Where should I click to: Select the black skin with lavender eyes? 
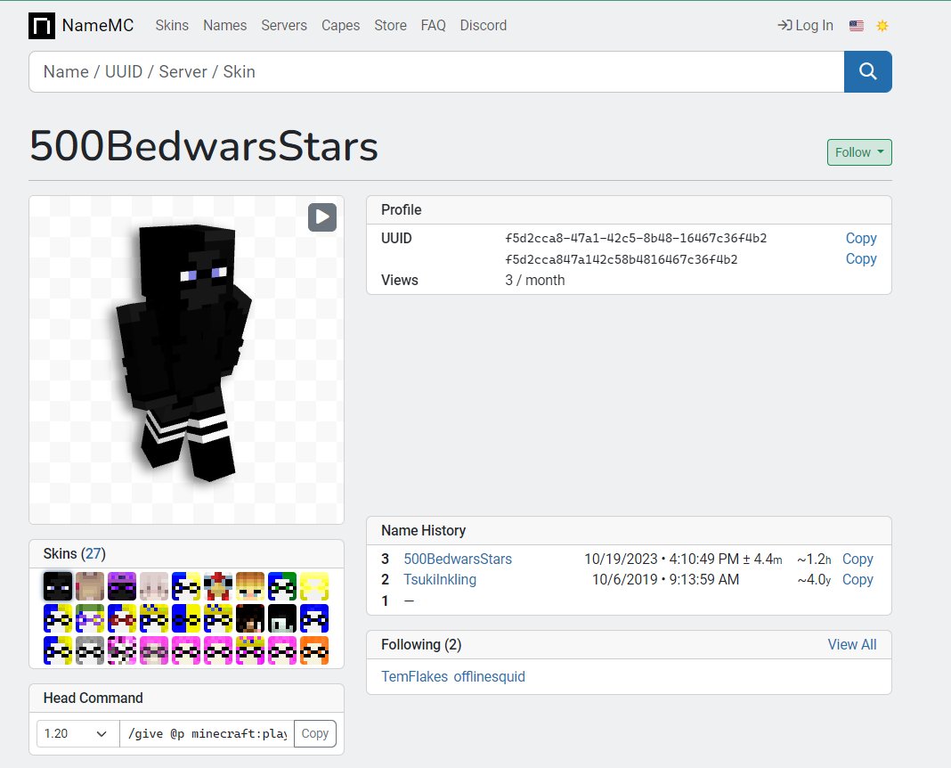coord(58,586)
